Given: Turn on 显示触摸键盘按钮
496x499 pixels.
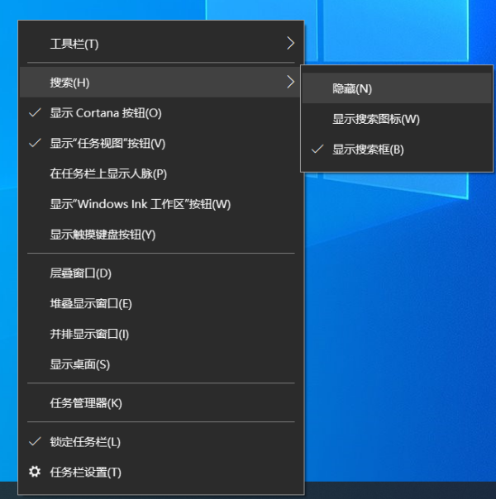Looking at the screenshot, I should (x=103, y=235).
